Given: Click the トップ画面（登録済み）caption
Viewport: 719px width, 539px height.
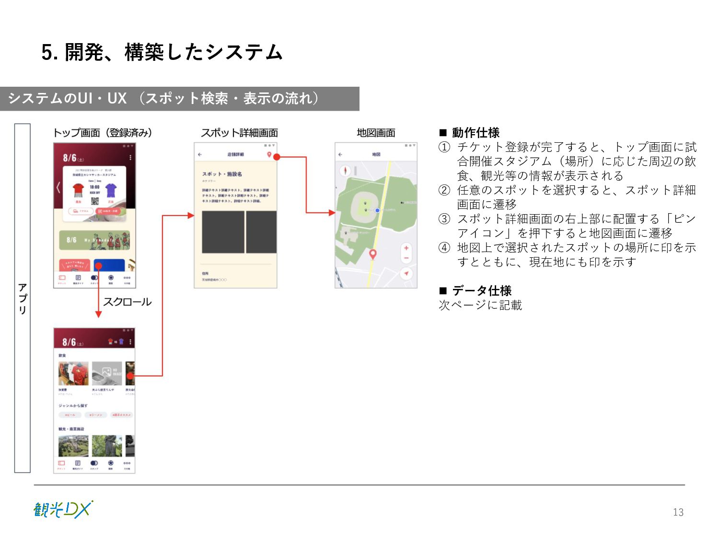Looking at the screenshot, I should (102, 133).
